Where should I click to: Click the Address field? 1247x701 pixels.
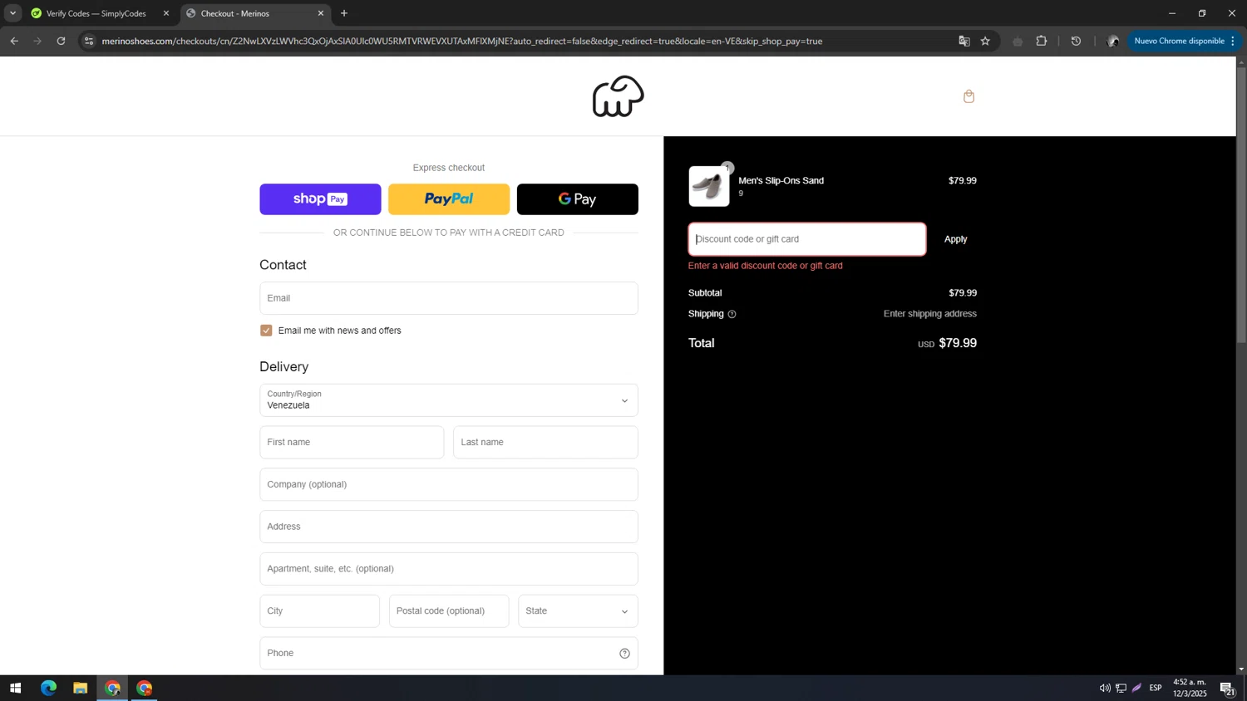(449, 527)
